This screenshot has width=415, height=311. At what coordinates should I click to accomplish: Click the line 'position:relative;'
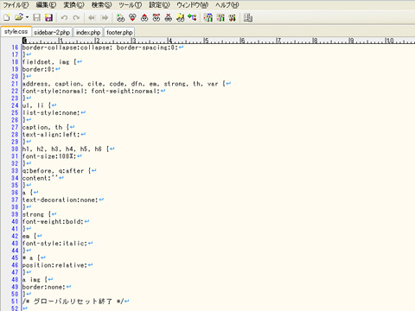point(55,265)
